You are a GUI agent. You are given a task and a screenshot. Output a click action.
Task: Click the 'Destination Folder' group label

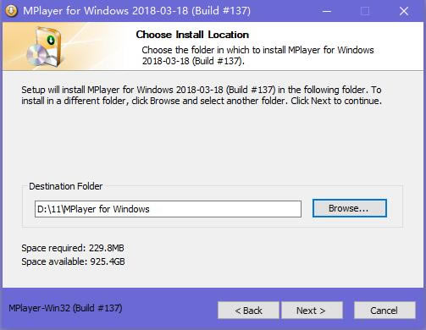pyautogui.click(x=66, y=186)
